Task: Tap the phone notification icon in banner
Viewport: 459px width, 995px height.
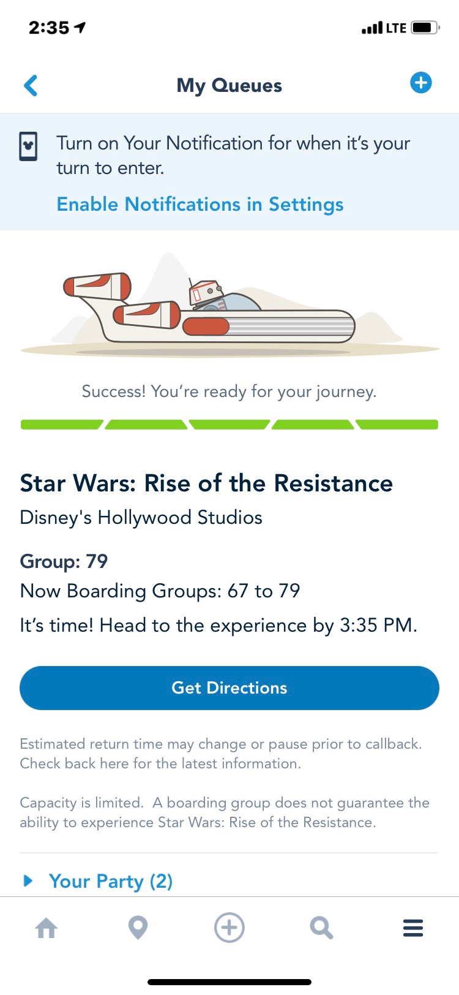Action: pos(28,147)
